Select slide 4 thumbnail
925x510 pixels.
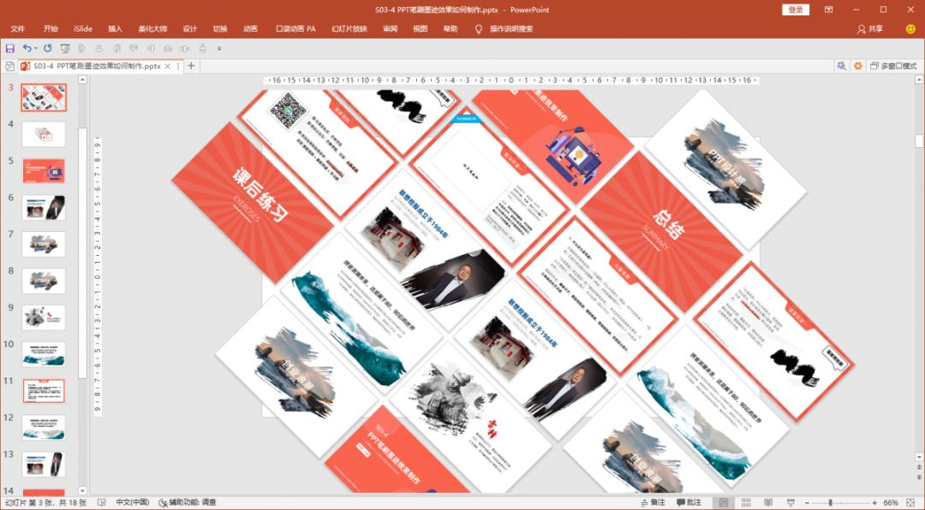(44, 134)
